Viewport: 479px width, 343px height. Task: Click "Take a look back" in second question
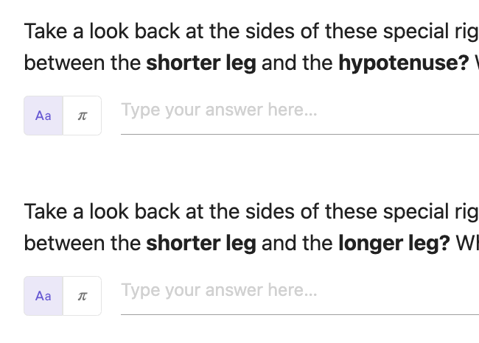click(x=102, y=211)
